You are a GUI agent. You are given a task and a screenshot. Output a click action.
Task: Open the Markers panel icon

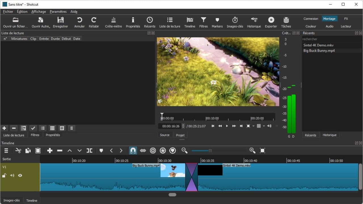[x=217, y=20]
